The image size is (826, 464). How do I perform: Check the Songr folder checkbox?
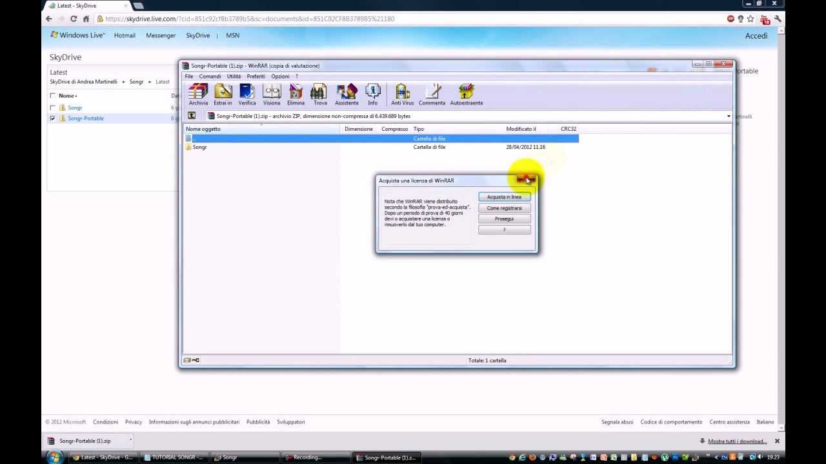[53, 108]
